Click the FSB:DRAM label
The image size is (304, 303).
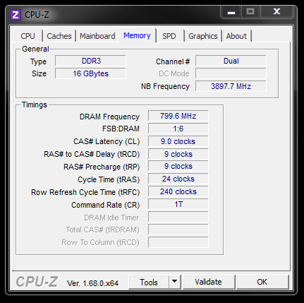click(x=121, y=129)
